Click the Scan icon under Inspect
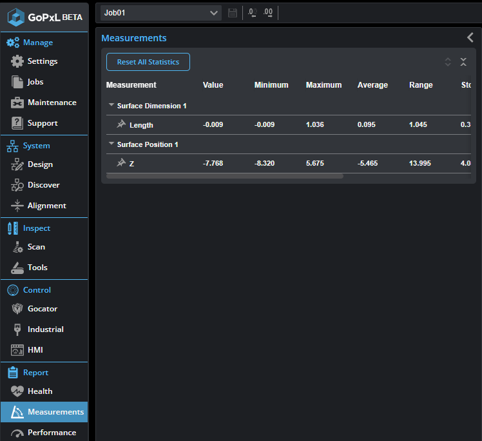482x441 pixels. pyautogui.click(x=17, y=247)
